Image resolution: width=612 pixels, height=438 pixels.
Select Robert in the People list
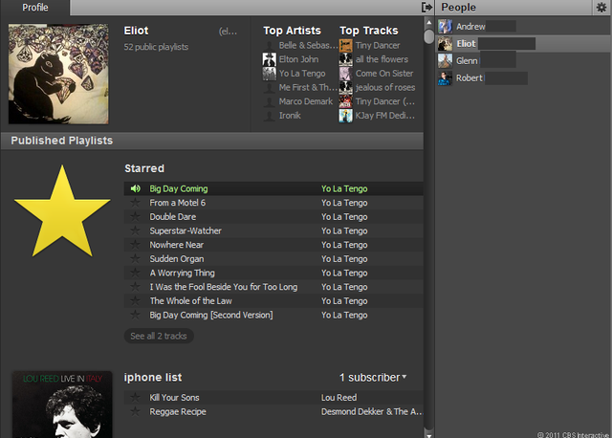[x=523, y=78]
